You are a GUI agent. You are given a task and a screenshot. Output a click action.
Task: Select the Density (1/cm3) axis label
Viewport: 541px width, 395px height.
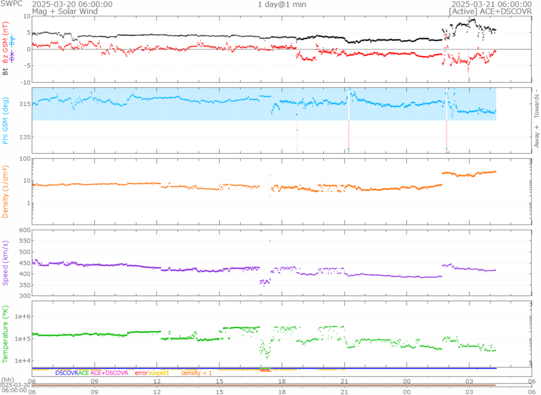tap(5, 192)
